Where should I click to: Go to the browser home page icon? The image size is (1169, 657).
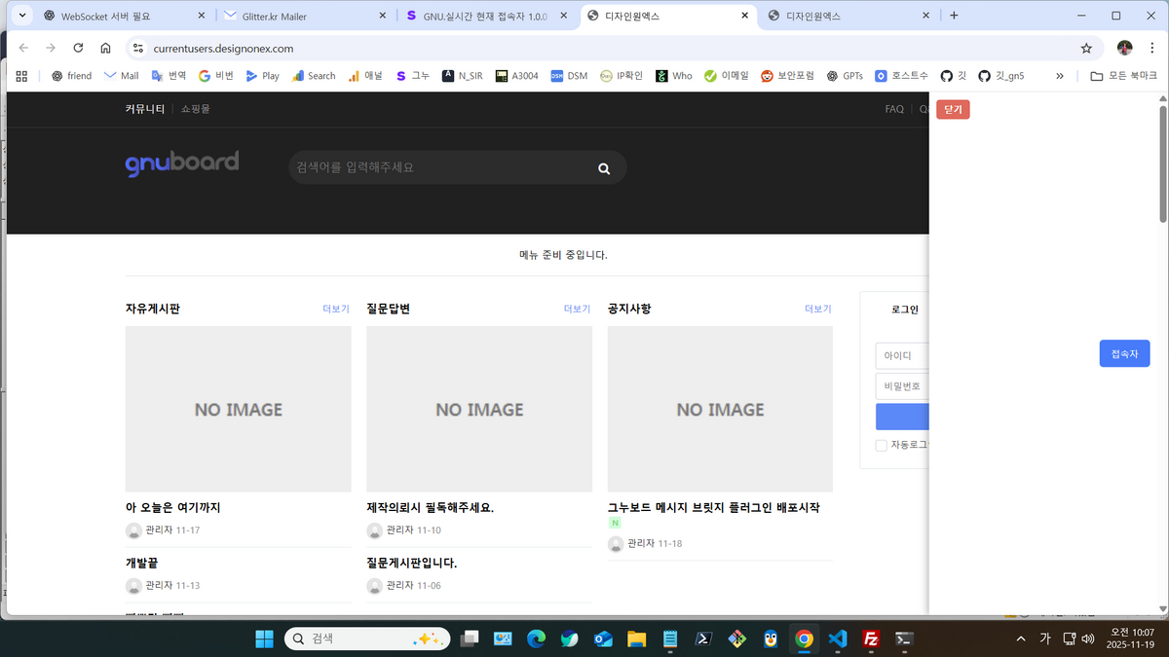105,48
